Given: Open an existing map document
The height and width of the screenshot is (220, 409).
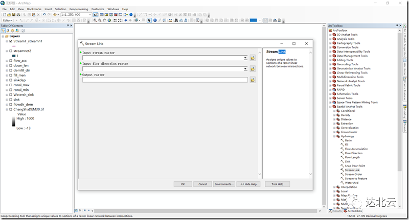Looking at the screenshot, I should click(x=9, y=15).
